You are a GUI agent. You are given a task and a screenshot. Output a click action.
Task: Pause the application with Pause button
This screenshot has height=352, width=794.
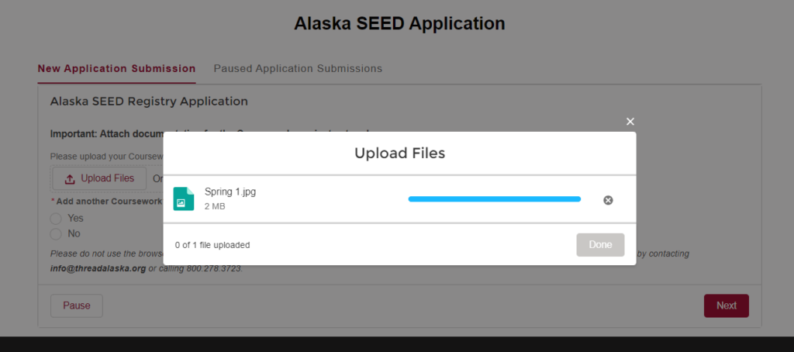[x=77, y=306]
